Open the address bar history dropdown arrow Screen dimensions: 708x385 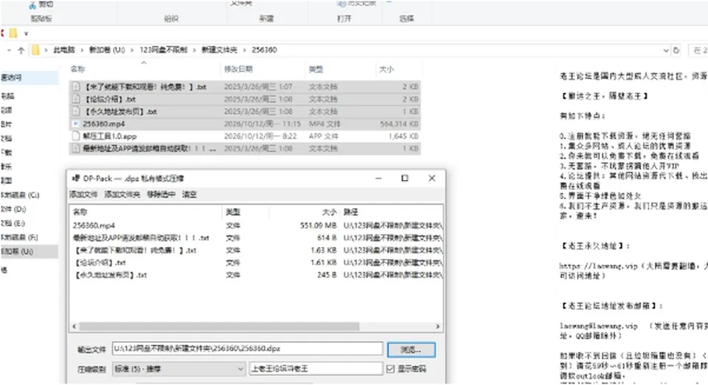point(666,50)
